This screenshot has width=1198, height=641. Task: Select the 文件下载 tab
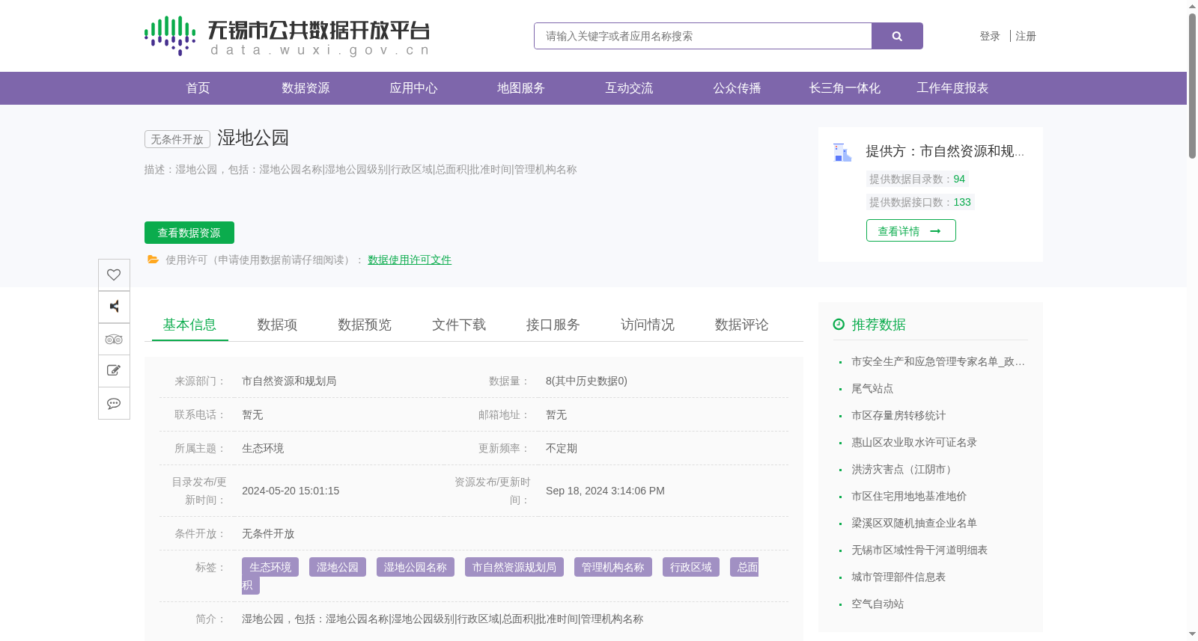click(x=459, y=325)
